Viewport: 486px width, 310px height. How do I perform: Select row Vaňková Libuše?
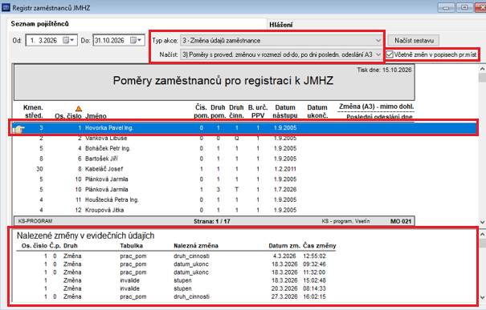click(214, 138)
